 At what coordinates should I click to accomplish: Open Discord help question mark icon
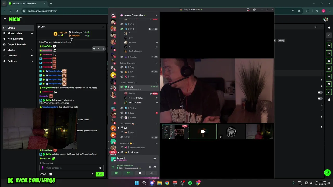[x=254, y=10]
